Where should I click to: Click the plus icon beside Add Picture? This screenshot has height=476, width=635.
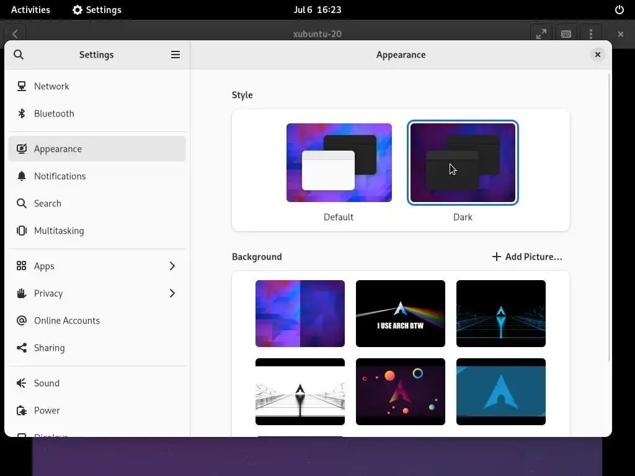tap(497, 257)
